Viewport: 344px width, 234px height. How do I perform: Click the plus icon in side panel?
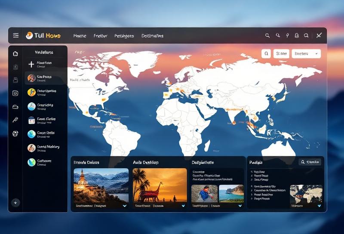[x=31, y=64]
